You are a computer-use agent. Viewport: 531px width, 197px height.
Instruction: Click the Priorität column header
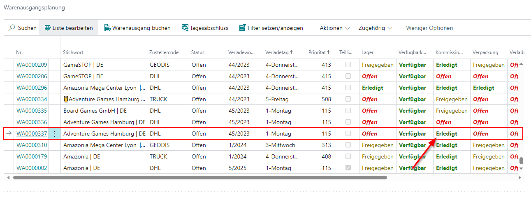coord(319,52)
